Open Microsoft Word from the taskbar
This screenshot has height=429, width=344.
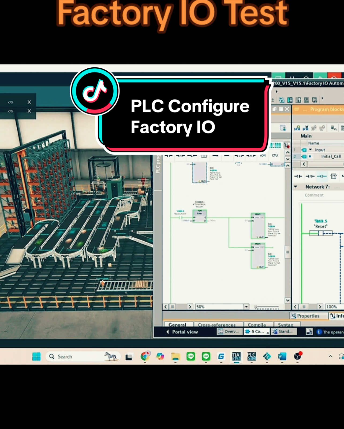(x=282, y=356)
